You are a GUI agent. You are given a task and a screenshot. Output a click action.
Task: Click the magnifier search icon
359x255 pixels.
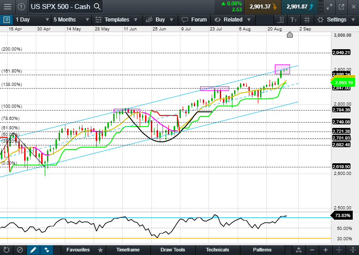[x=97, y=7]
